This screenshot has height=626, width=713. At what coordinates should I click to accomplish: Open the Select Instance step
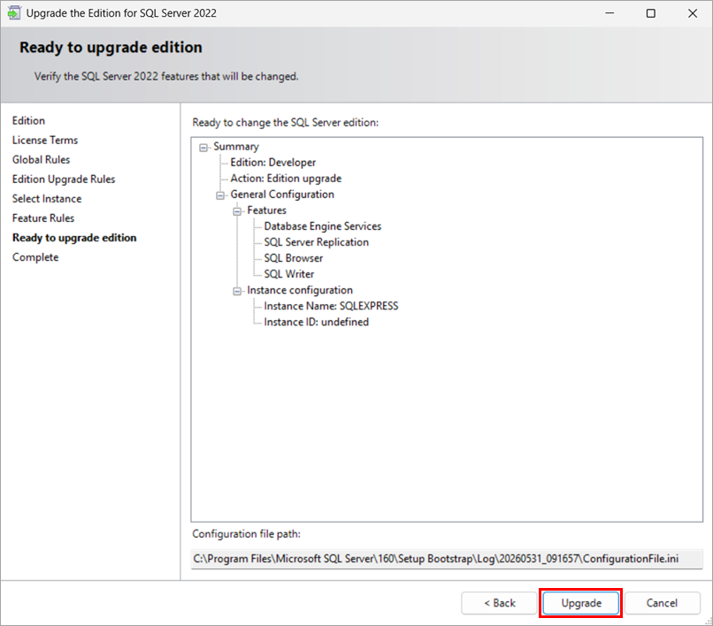(x=47, y=199)
